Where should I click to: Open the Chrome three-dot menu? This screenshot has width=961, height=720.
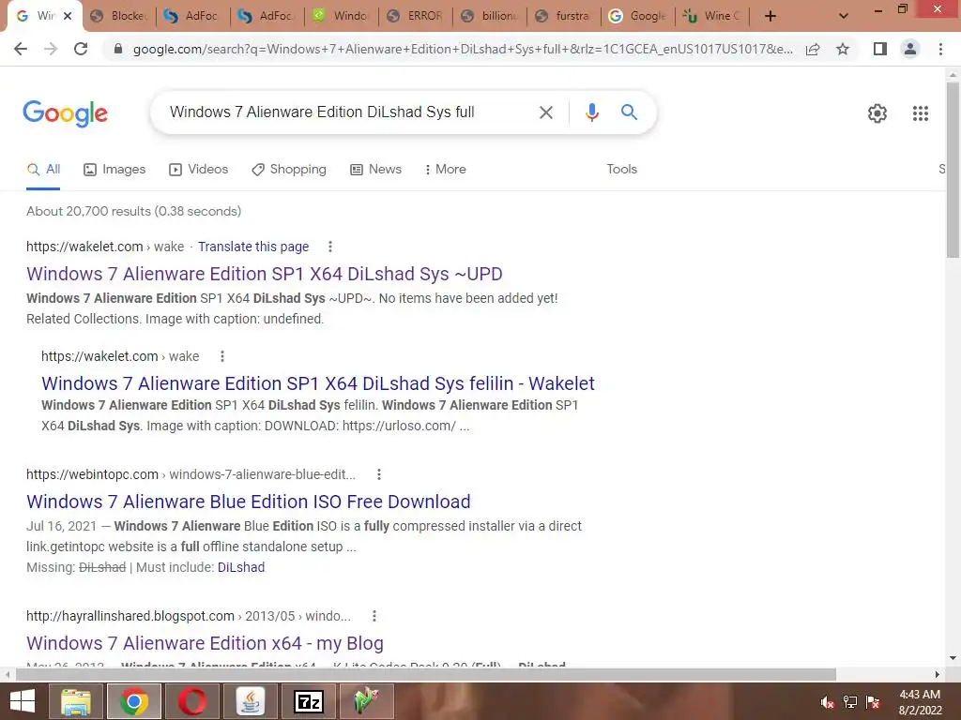click(x=940, y=49)
